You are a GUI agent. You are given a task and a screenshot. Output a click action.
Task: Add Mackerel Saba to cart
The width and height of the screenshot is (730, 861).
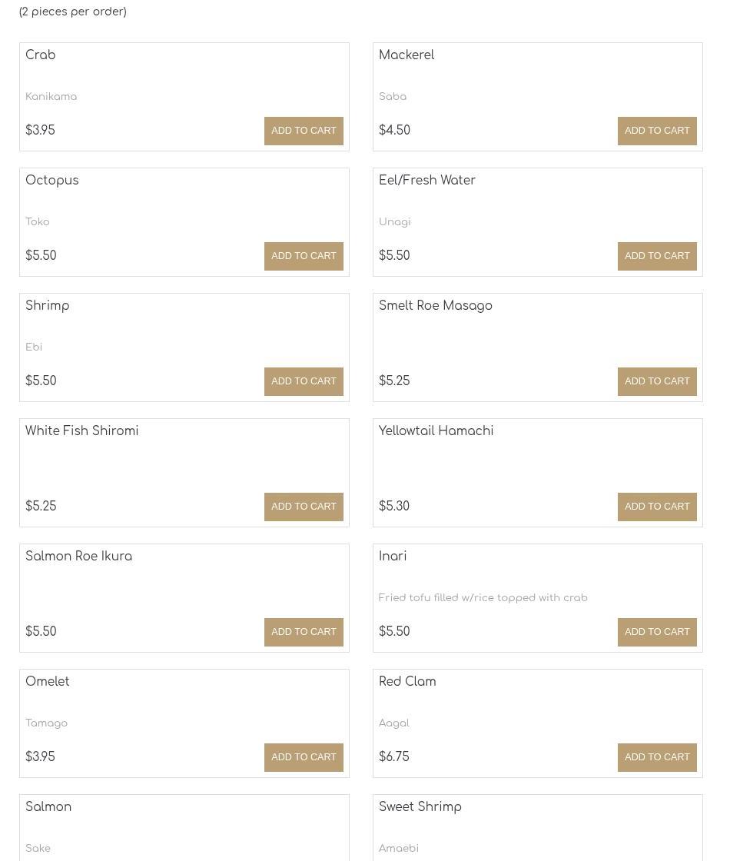click(x=657, y=131)
